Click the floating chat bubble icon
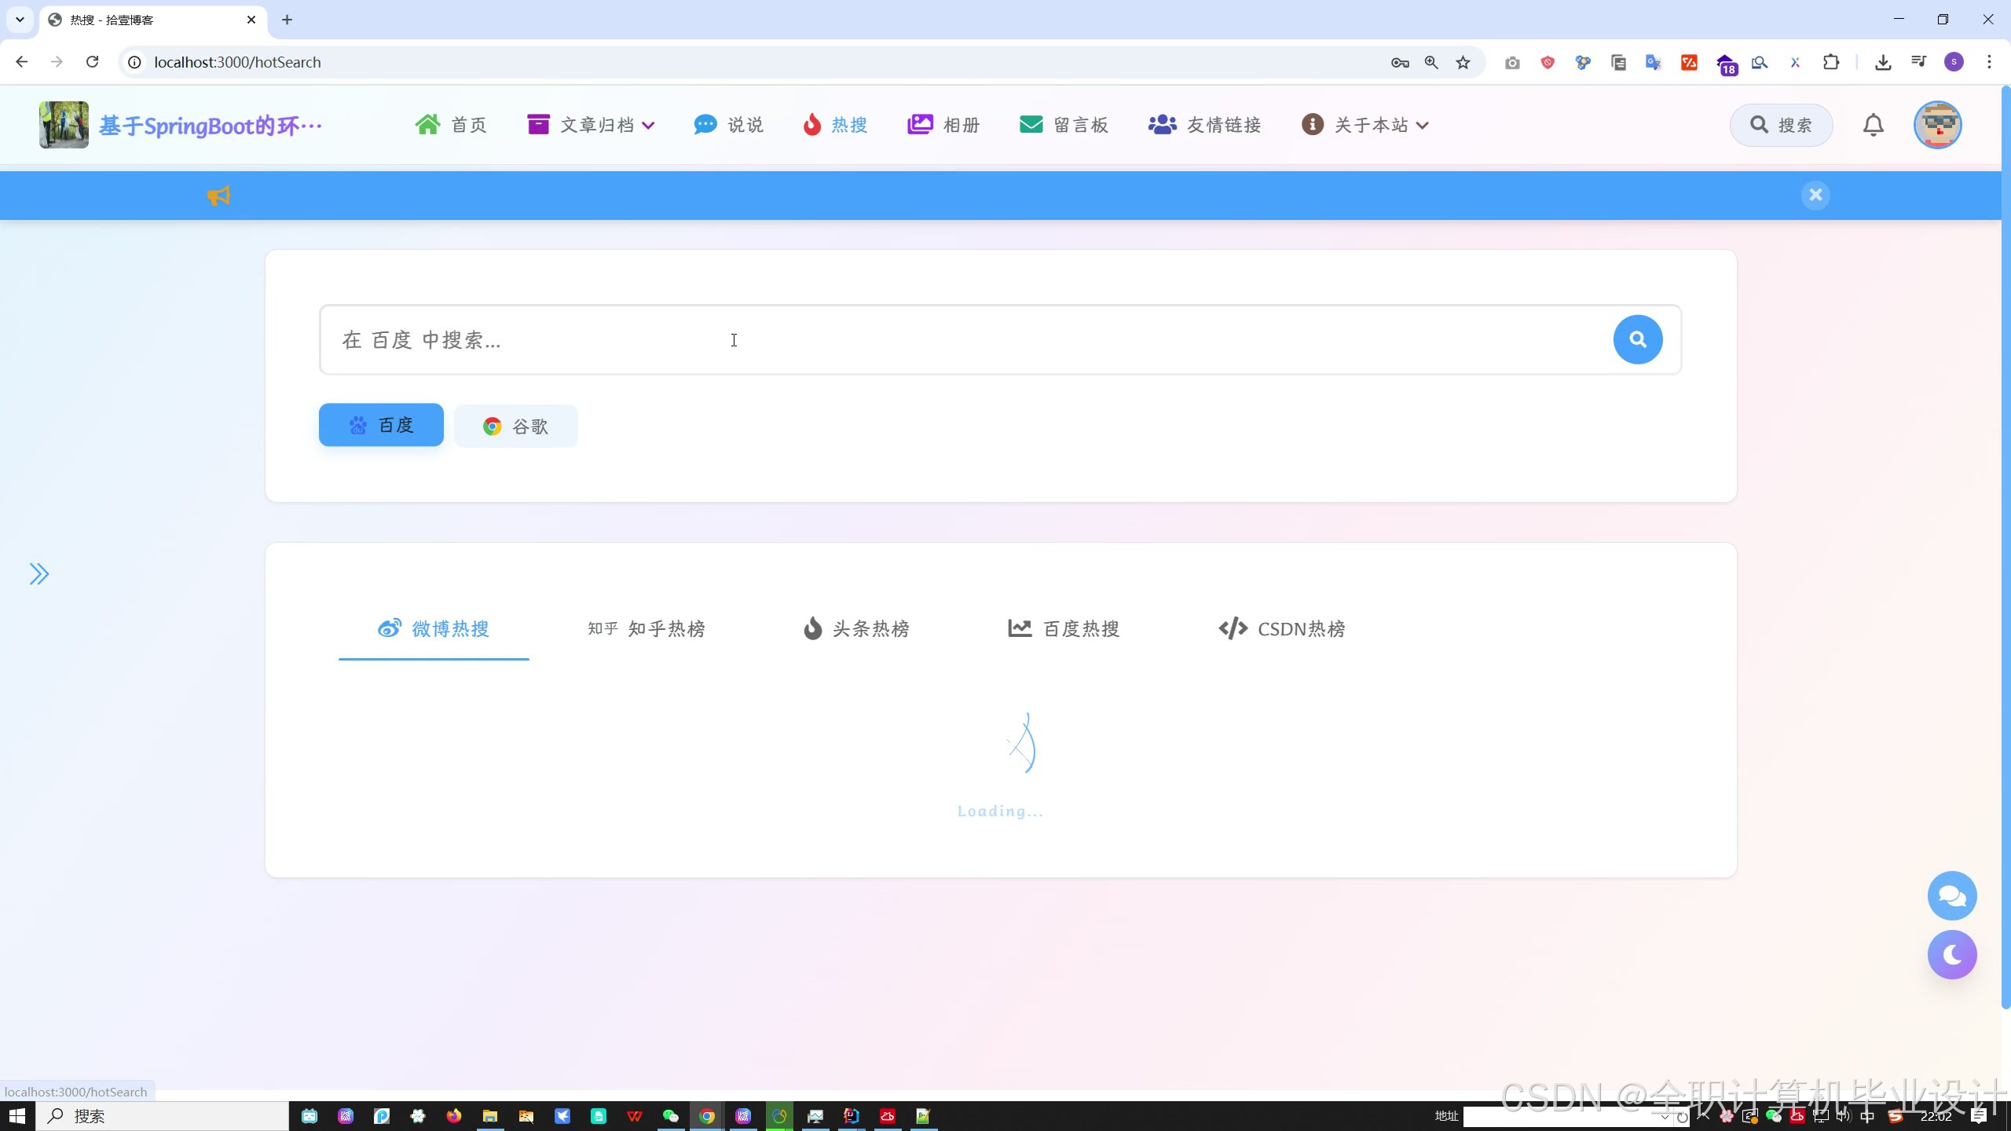Image resolution: width=2011 pixels, height=1131 pixels. [x=1951, y=895]
